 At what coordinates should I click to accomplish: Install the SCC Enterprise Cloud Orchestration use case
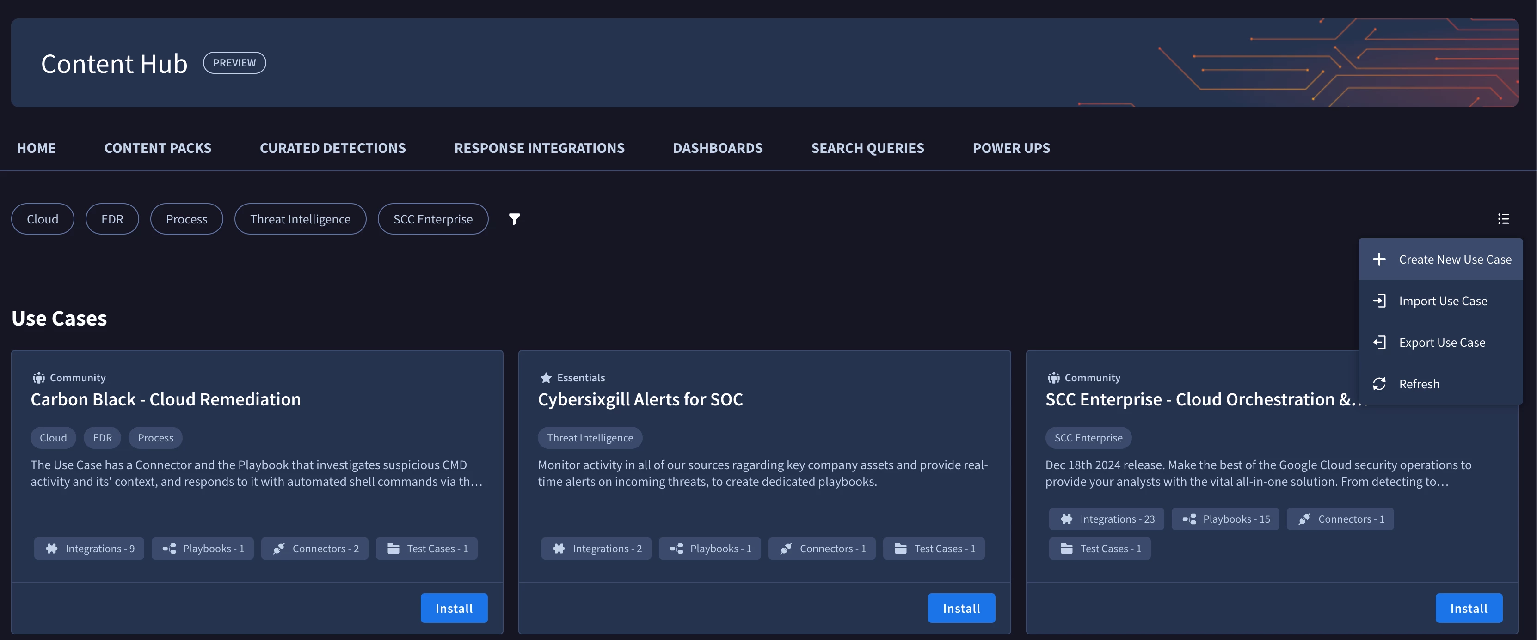pyautogui.click(x=1469, y=608)
